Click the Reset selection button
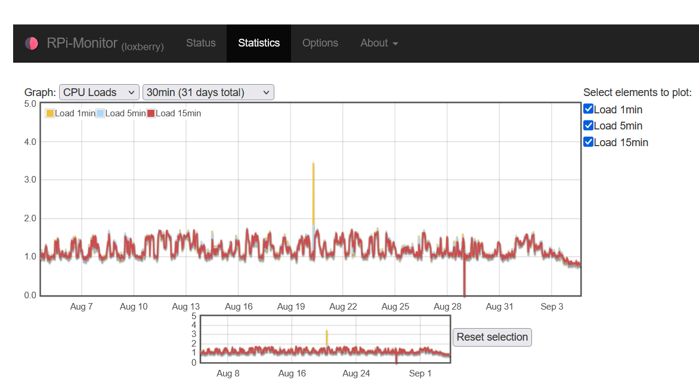Screen dimensions: 699x380 click(492, 336)
